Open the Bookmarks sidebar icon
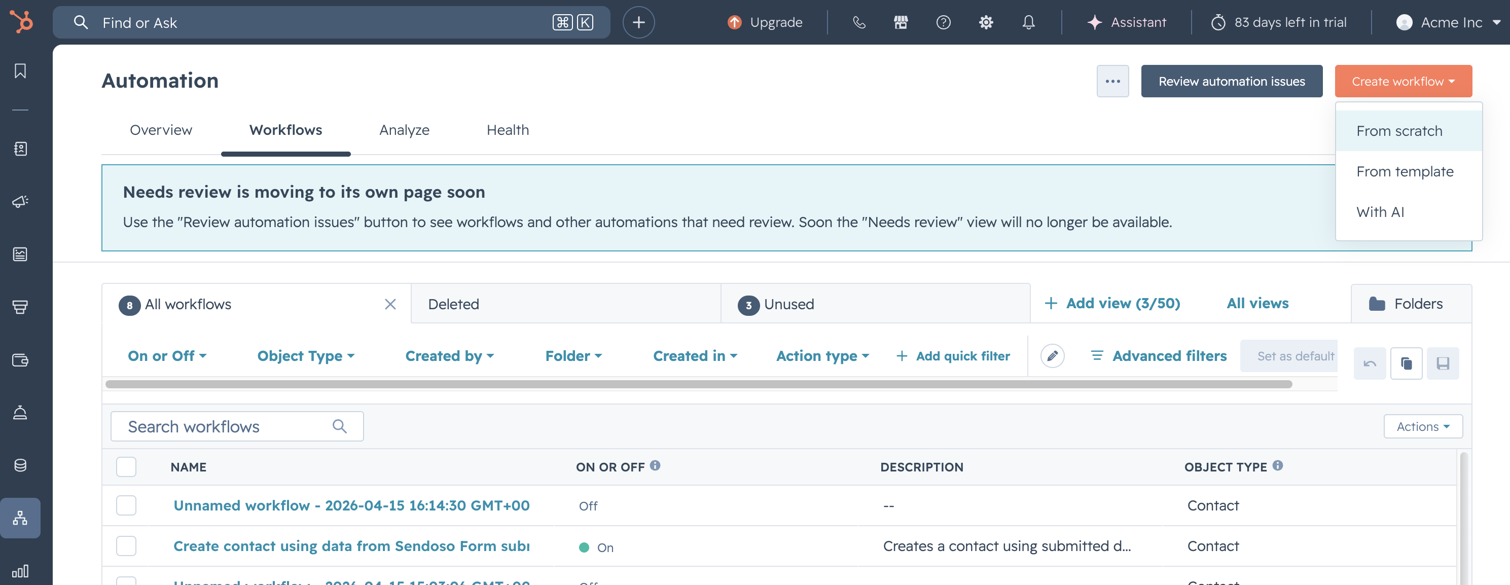 [x=20, y=71]
